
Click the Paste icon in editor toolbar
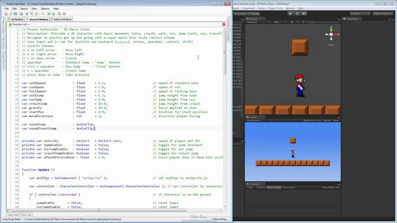click(37, 14)
